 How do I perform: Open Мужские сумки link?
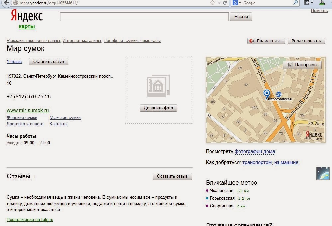click(65, 118)
